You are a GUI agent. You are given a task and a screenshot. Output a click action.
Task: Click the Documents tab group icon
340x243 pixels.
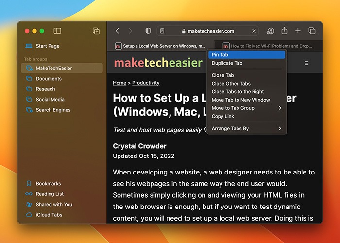(x=29, y=79)
